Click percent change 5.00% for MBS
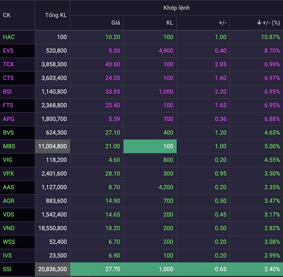The image size is (283, 277). click(x=272, y=146)
